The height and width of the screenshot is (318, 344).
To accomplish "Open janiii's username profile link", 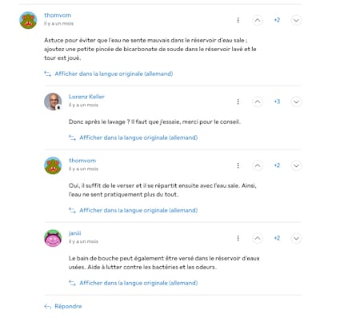I will (x=74, y=233).
